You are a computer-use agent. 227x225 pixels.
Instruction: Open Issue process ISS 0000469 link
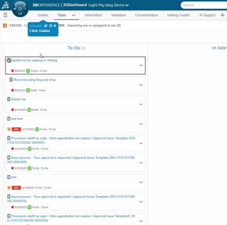(71, 160)
